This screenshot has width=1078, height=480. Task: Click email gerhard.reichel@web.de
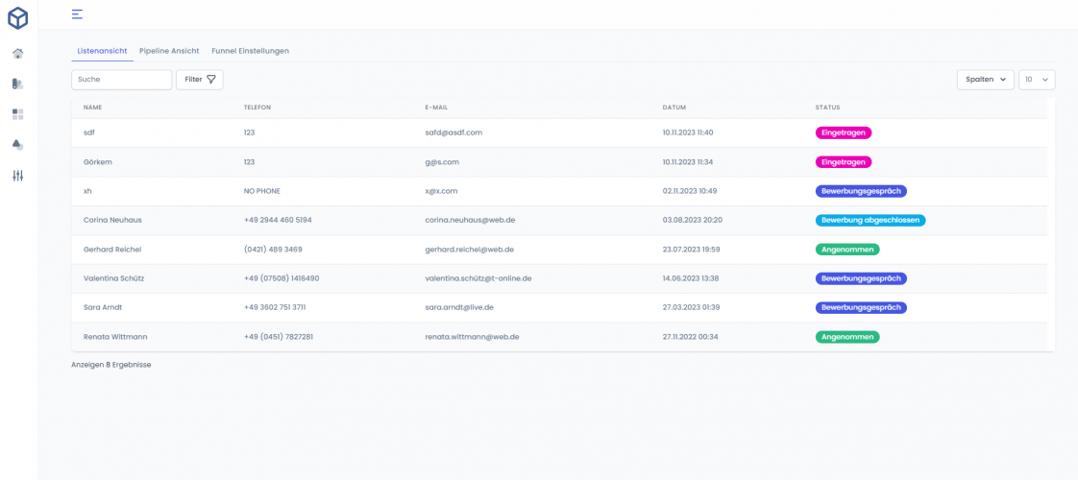470,250
